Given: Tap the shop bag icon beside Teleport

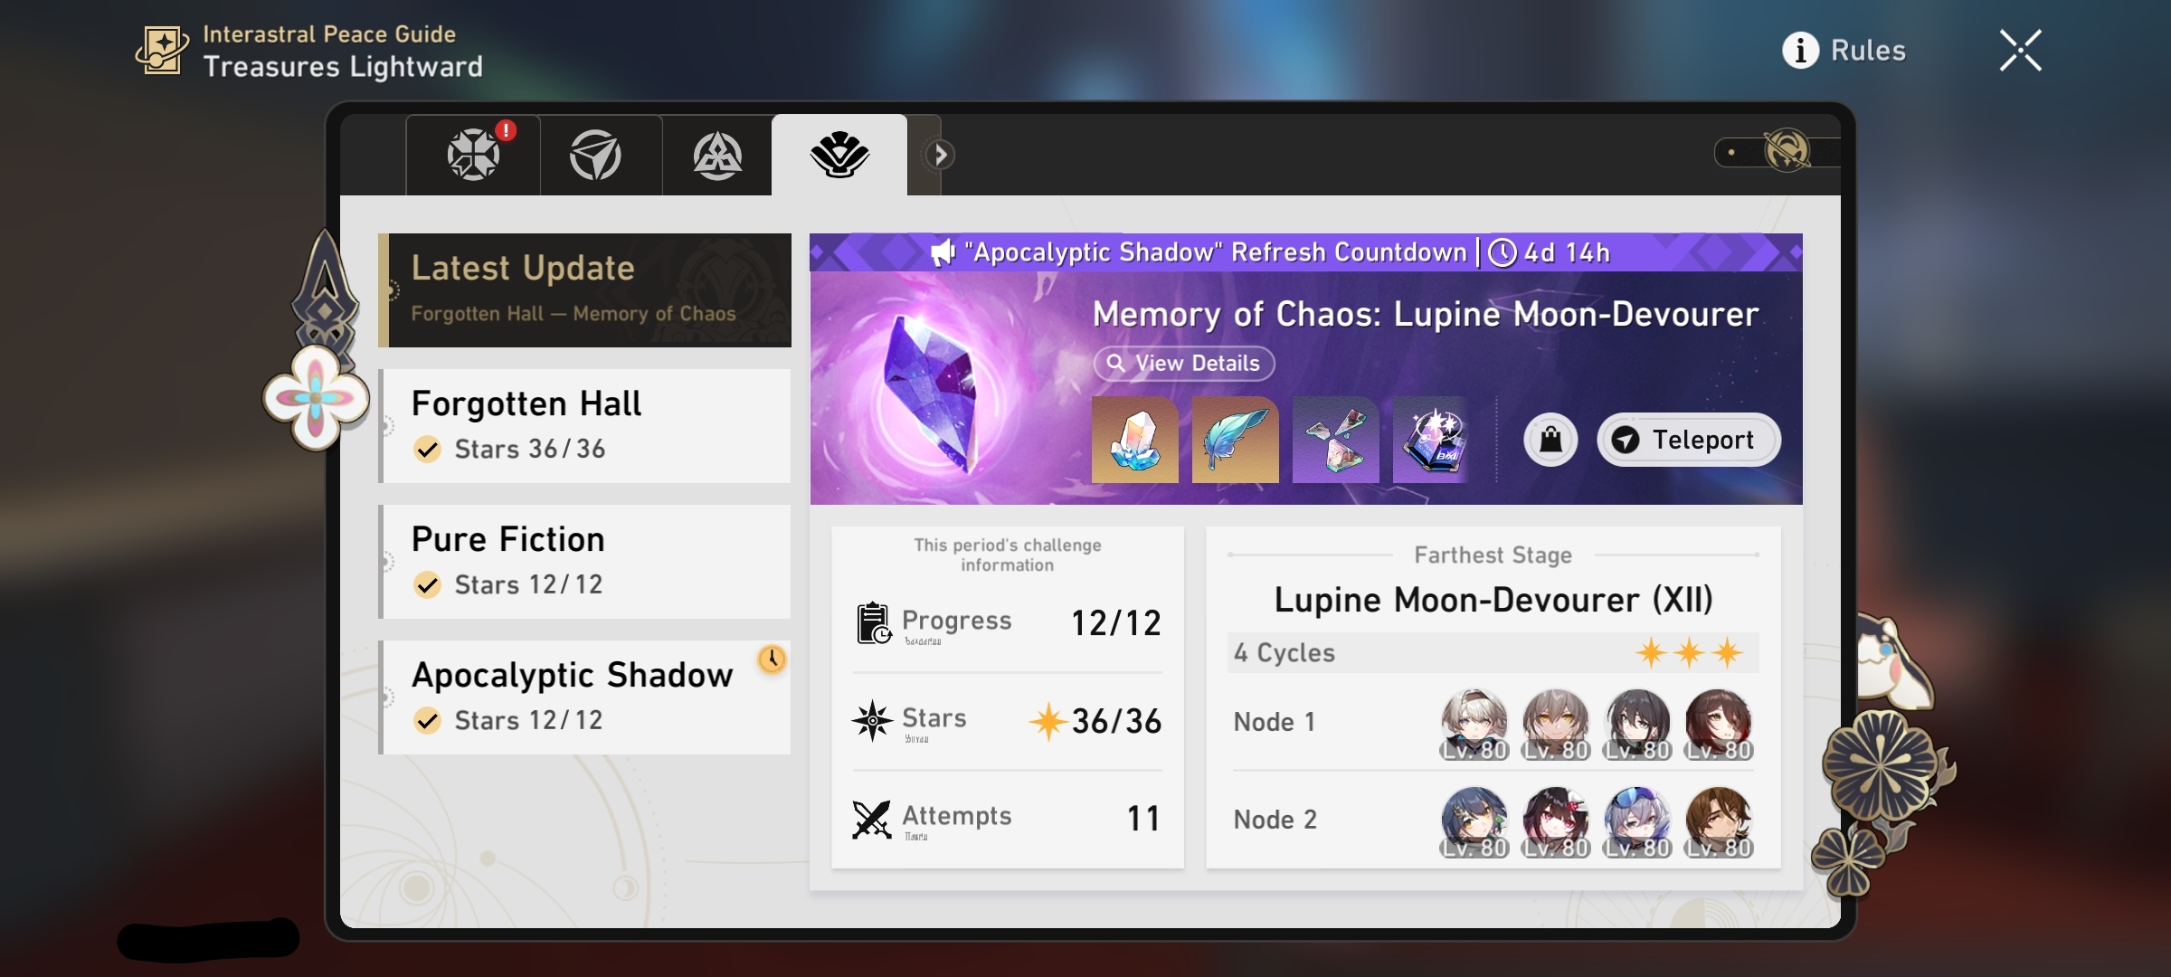Looking at the screenshot, I should point(1550,440).
